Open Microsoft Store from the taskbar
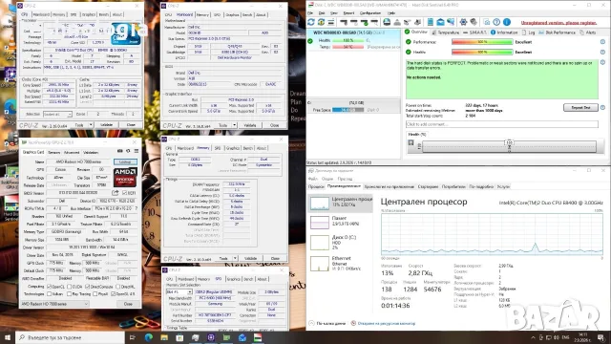This screenshot has height=344, width=611. (x=179, y=337)
